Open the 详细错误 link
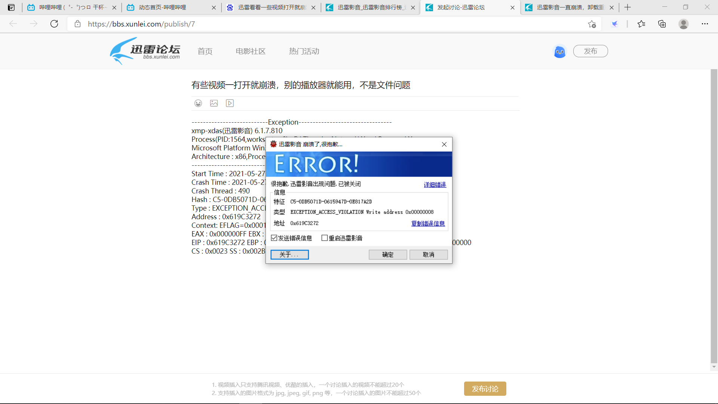 tap(435, 184)
